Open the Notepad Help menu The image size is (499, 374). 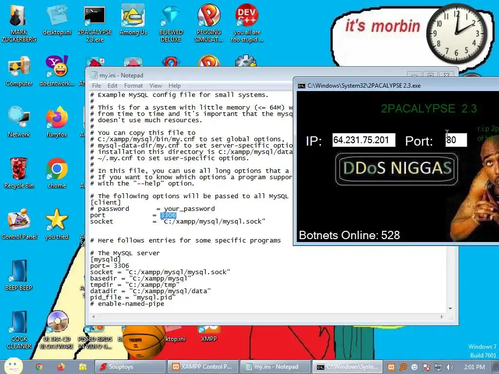click(174, 86)
